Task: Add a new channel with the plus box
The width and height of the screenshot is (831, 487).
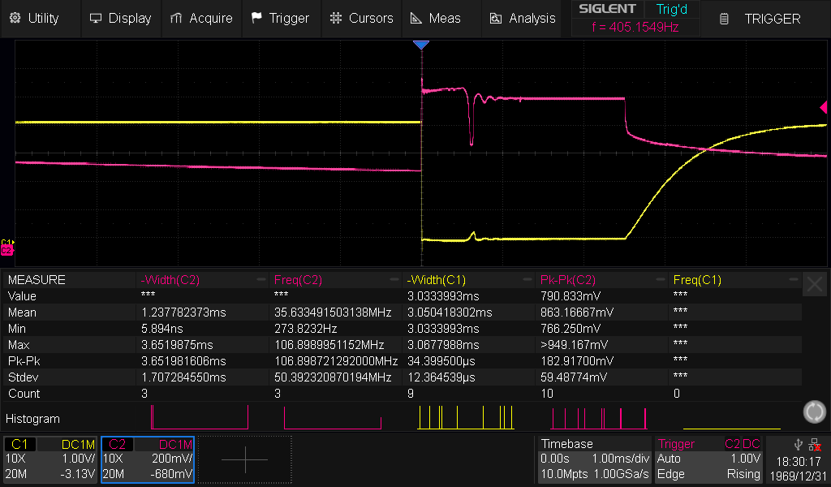Action: click(245, 459)
